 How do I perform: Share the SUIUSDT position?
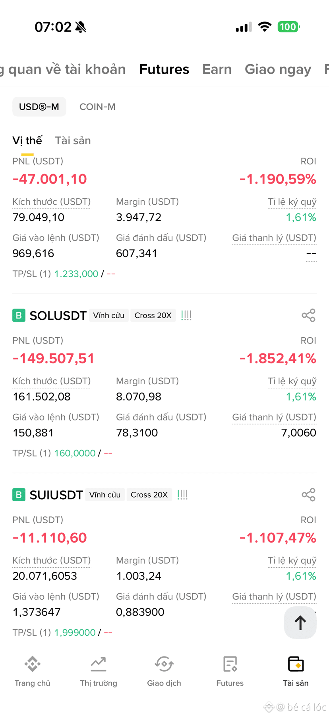point(308,494)
